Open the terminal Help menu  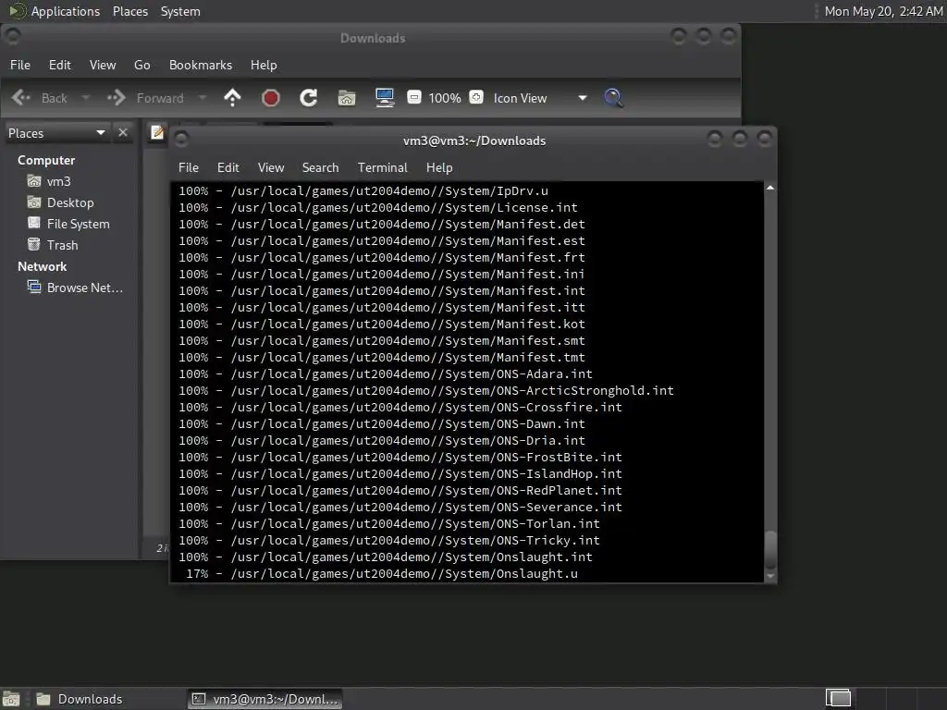tap(439, 167)
